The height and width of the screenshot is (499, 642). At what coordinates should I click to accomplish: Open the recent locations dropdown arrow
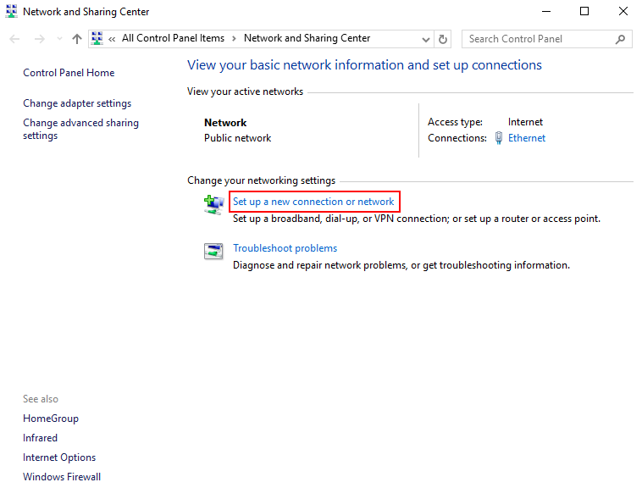point(59,39)
